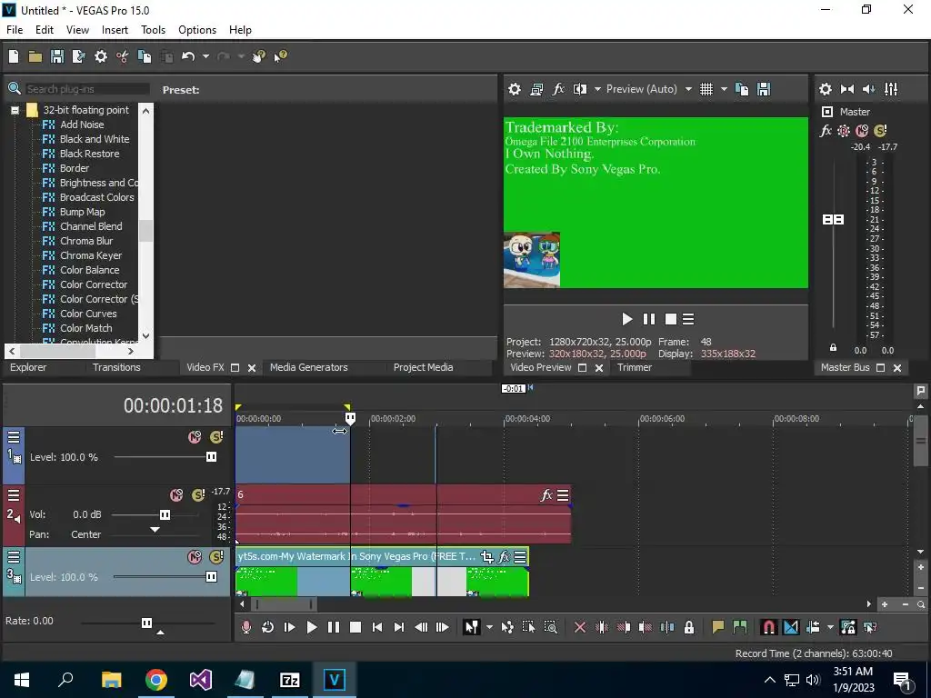Open Normal Edit Tool dropdown arrow
Screen dimensions: 931x698
pos(489,627)
